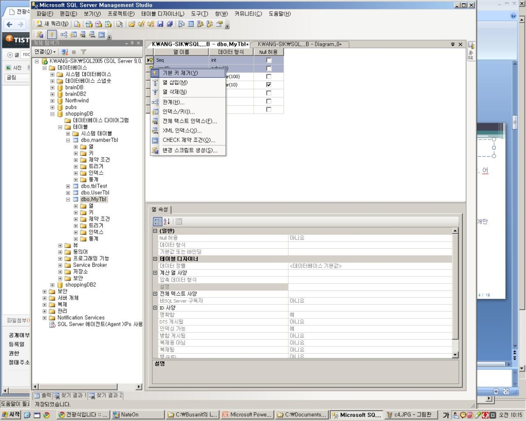Uncheck the checked Null allowed checkbox in fourth row
This screenshot has height=421, width=526.
[x=269, y=85]
